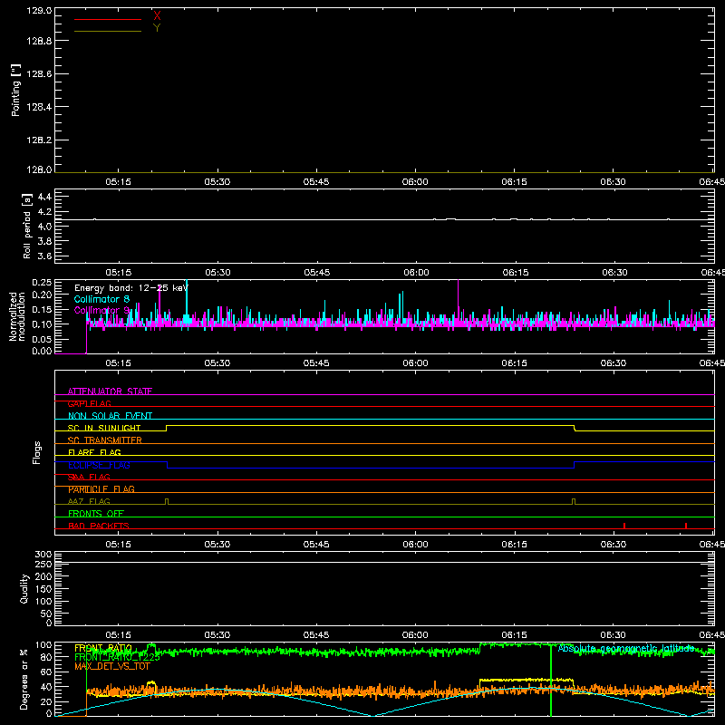Click the 0.25 modulation tick label
725x725 pixels.
click(42, 283)
